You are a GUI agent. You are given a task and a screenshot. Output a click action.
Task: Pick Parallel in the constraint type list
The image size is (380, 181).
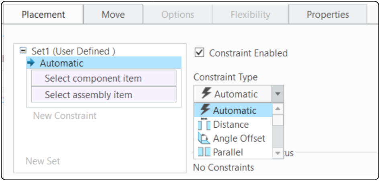pyautogui.click(x=228, y=152)
